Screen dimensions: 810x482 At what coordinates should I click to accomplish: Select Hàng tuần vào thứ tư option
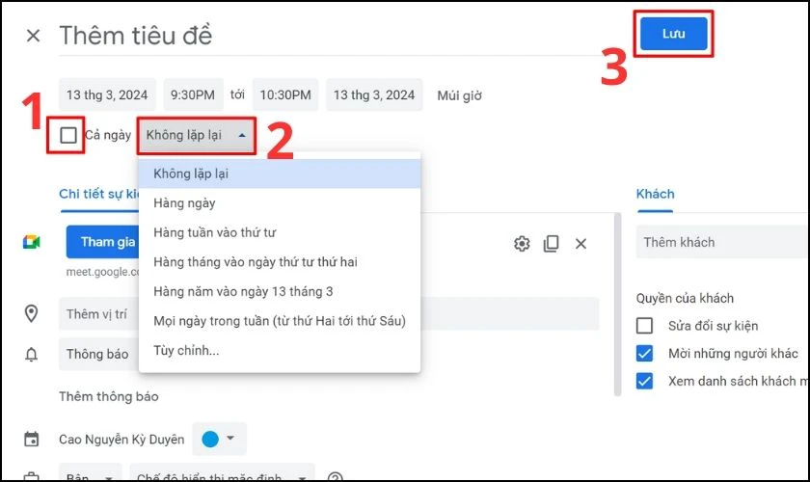[280, 232]
